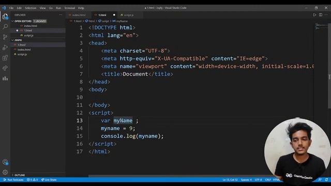Open the Explorer view in activity bar
This screenshot has width=331, height=186.
[5, 17]
